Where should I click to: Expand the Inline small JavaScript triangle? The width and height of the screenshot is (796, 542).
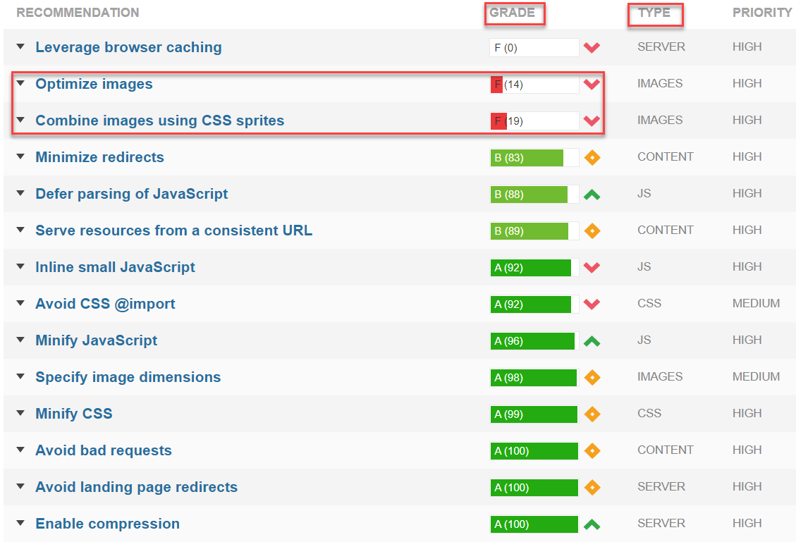(20, 266)
